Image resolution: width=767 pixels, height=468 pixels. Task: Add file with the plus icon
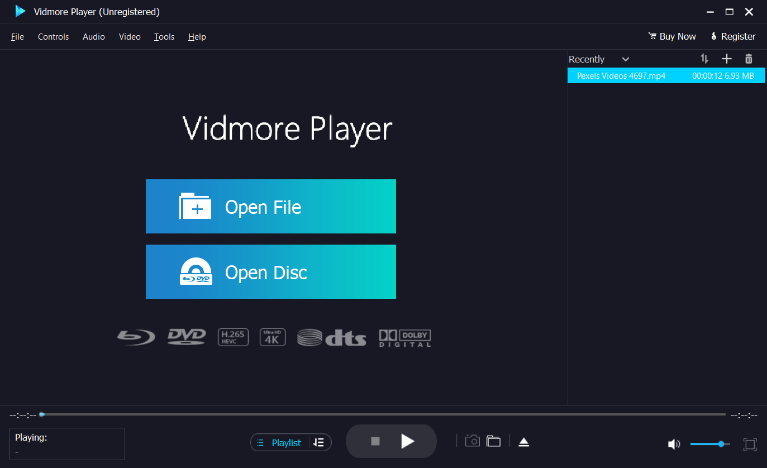coord(726,59)
